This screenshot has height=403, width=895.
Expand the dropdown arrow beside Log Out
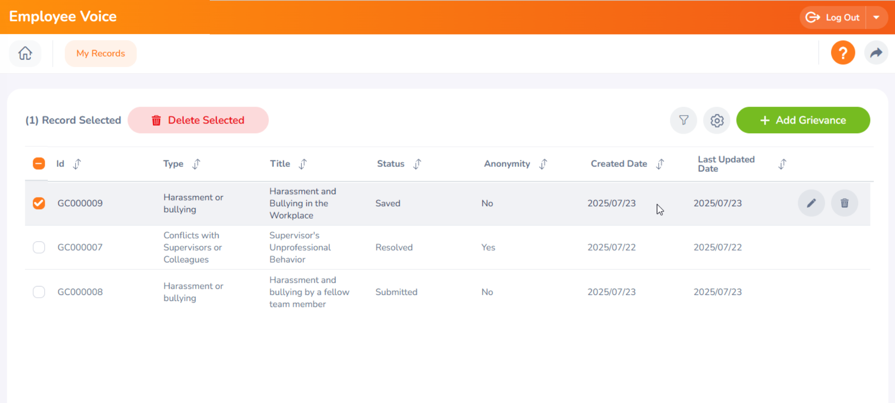point(876,18)
